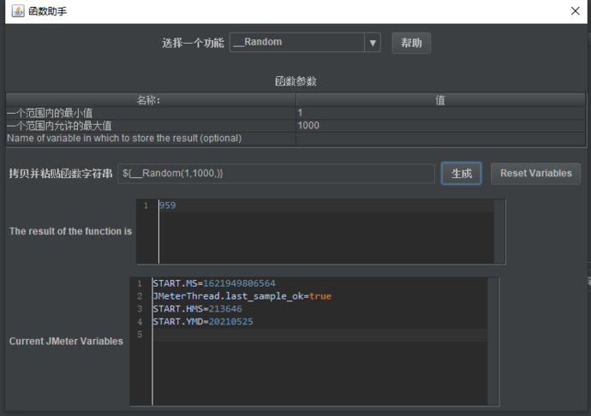The width and height of the screenshot is (591, 416).
Task: Click the Current JMeter Variables label
Action: tap(66, 342)
